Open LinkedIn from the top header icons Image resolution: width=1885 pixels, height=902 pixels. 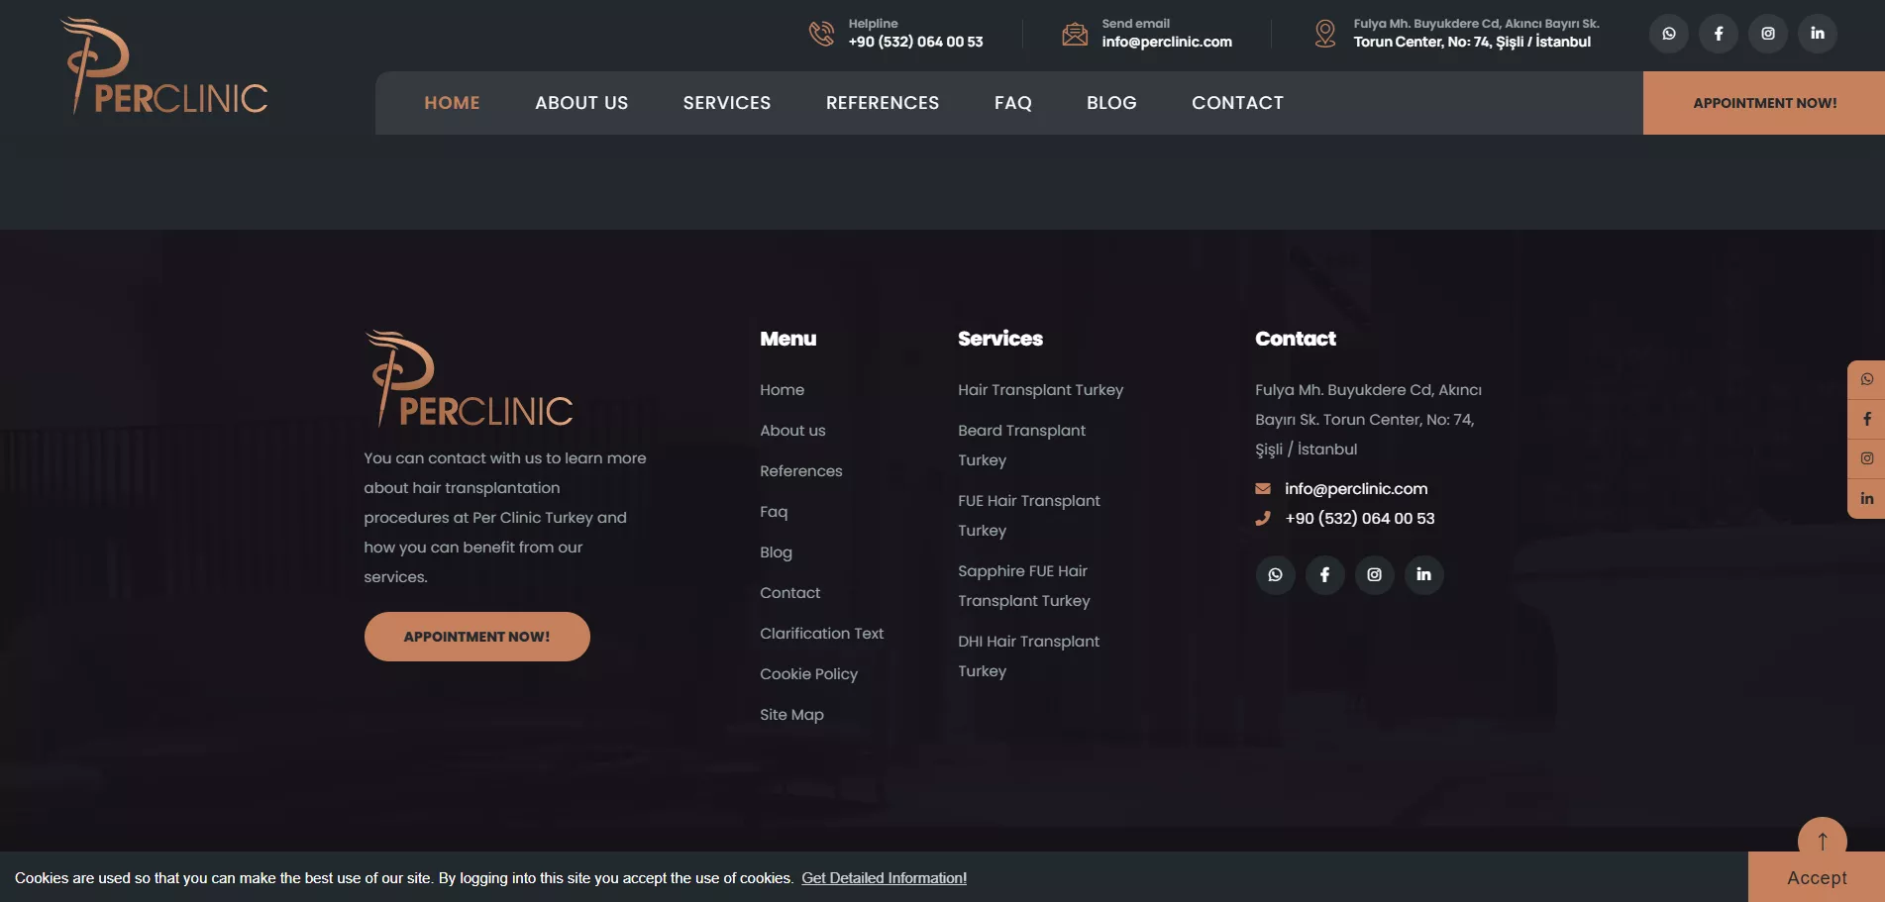pyautogui.click(x=1818, y=34)
